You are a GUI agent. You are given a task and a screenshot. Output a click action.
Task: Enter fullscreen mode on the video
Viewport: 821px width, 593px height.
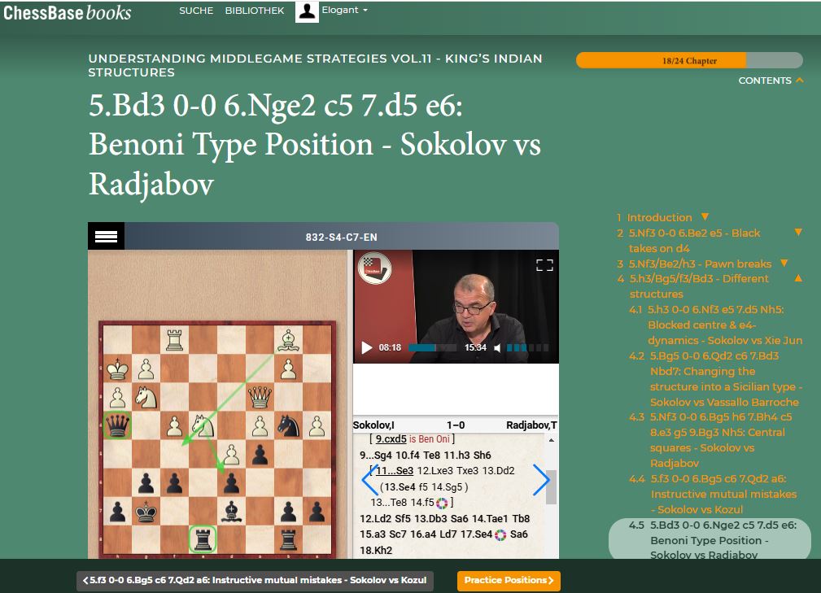tap(544, 265)
